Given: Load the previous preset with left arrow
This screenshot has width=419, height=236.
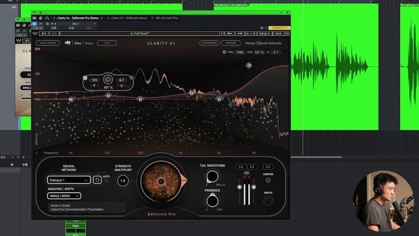Looking at the screenshot, I should tap(229, 33).
